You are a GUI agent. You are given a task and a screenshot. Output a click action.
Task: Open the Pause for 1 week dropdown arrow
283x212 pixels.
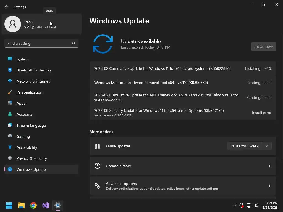267,146
